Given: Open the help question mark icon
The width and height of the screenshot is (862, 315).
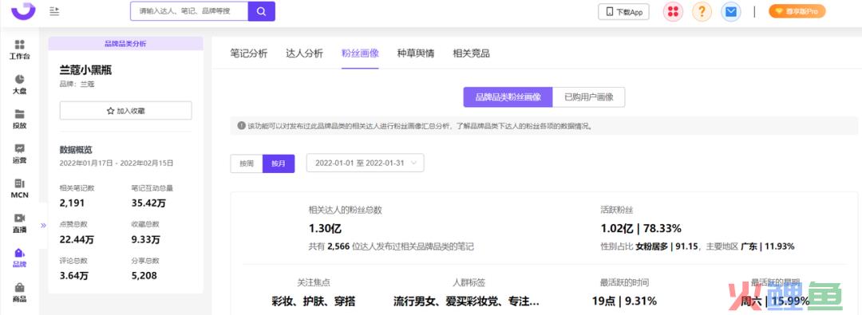Looking at the screenshot, I should [x=702, y=11].
